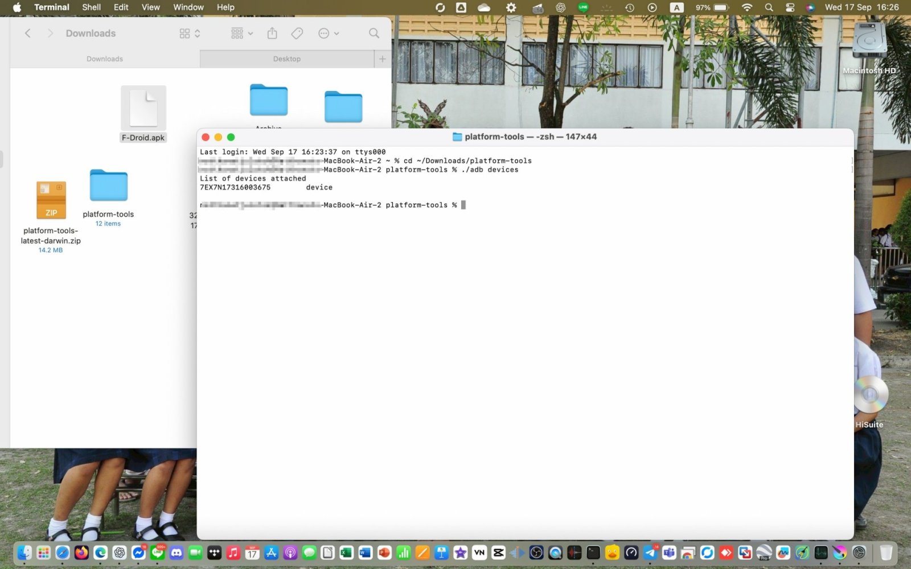The width and height of the screenshot is (911, 569).
Task: Switch input source via the A icon
Action: pyautogui.click(x=676, y=7)
